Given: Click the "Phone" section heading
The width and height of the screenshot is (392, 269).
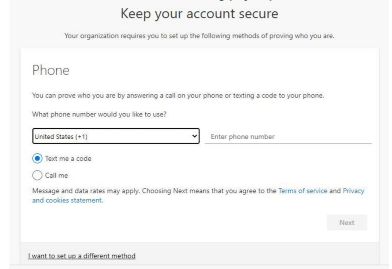Looking at the screenshot, I should (x=51, y=70).
